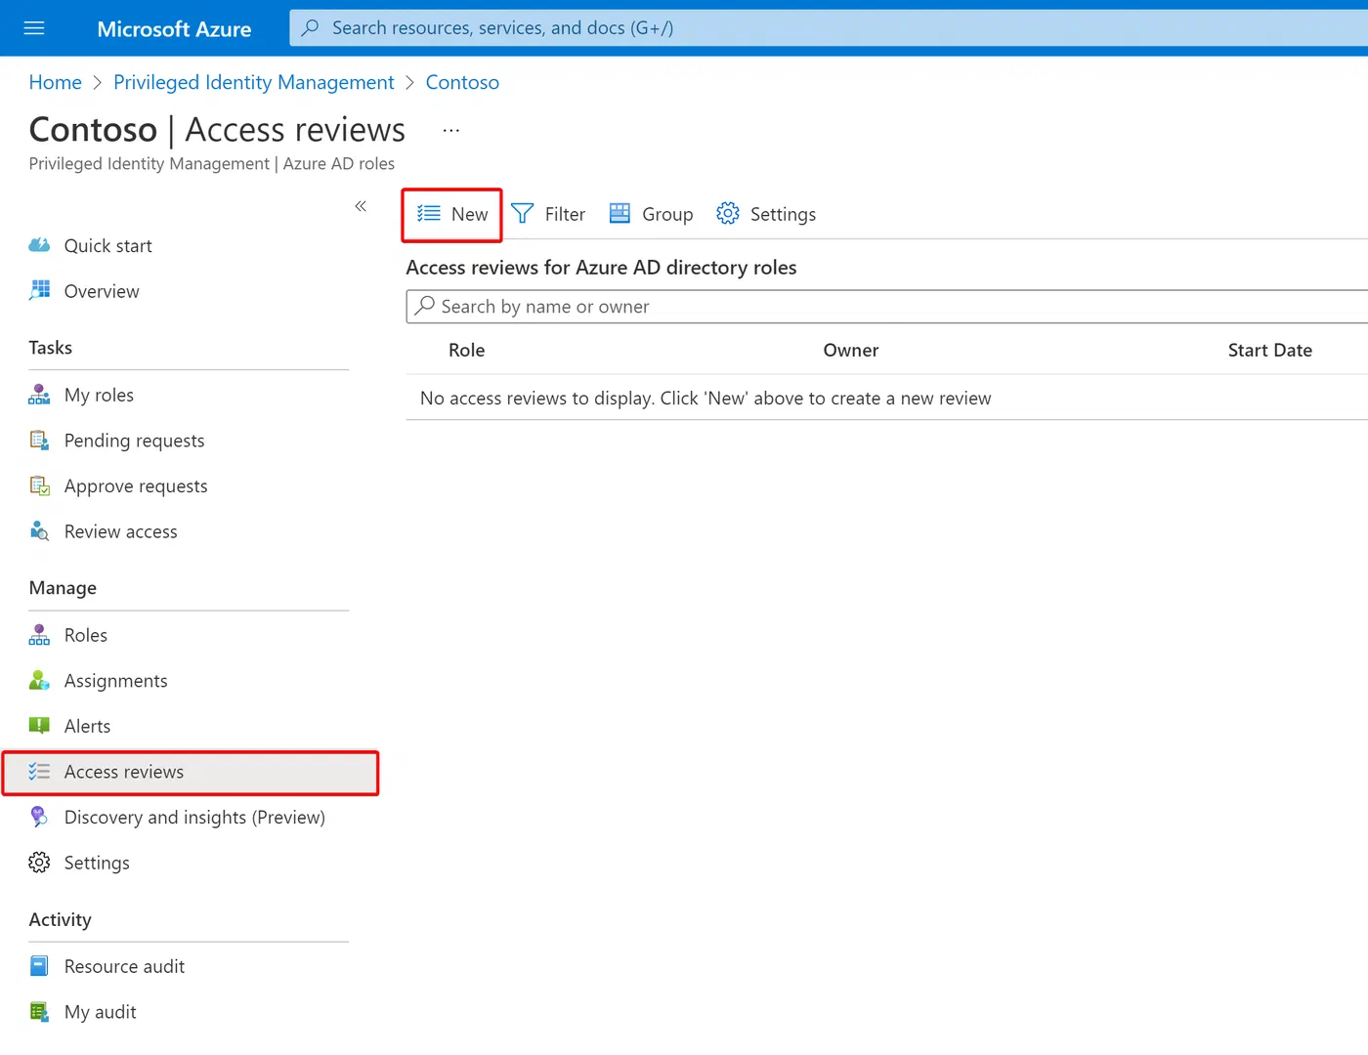Open Pending requests page
Image resolution: width=1368 pixels, height=1055 pixels.
[134, 441]
